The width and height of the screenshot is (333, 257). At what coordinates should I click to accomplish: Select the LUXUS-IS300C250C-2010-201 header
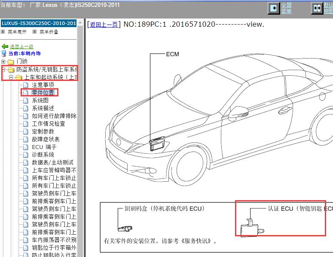[x=39, y=23]
